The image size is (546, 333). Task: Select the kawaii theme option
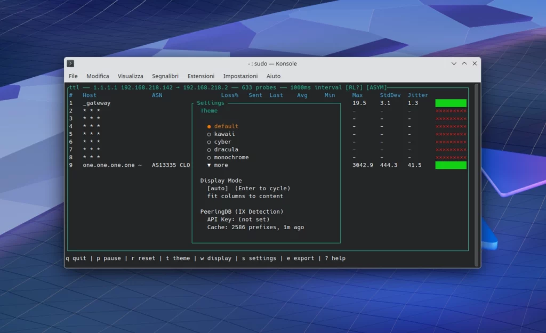tap(221, 134)
